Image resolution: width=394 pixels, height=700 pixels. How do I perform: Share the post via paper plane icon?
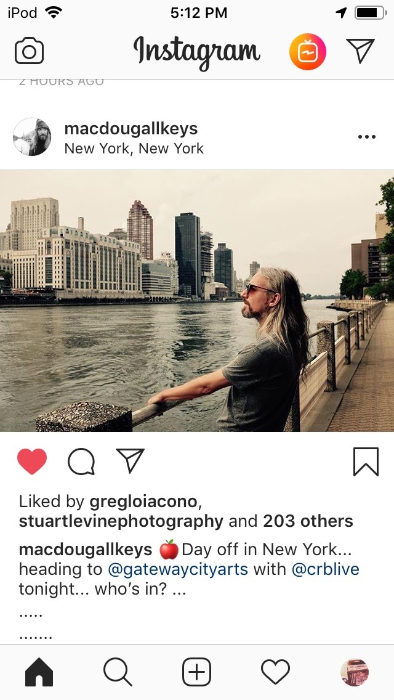130,461
